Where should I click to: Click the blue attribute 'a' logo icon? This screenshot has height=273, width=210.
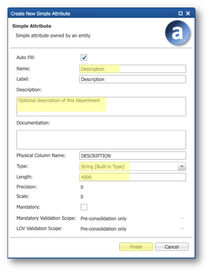click(x=177, y=33)
